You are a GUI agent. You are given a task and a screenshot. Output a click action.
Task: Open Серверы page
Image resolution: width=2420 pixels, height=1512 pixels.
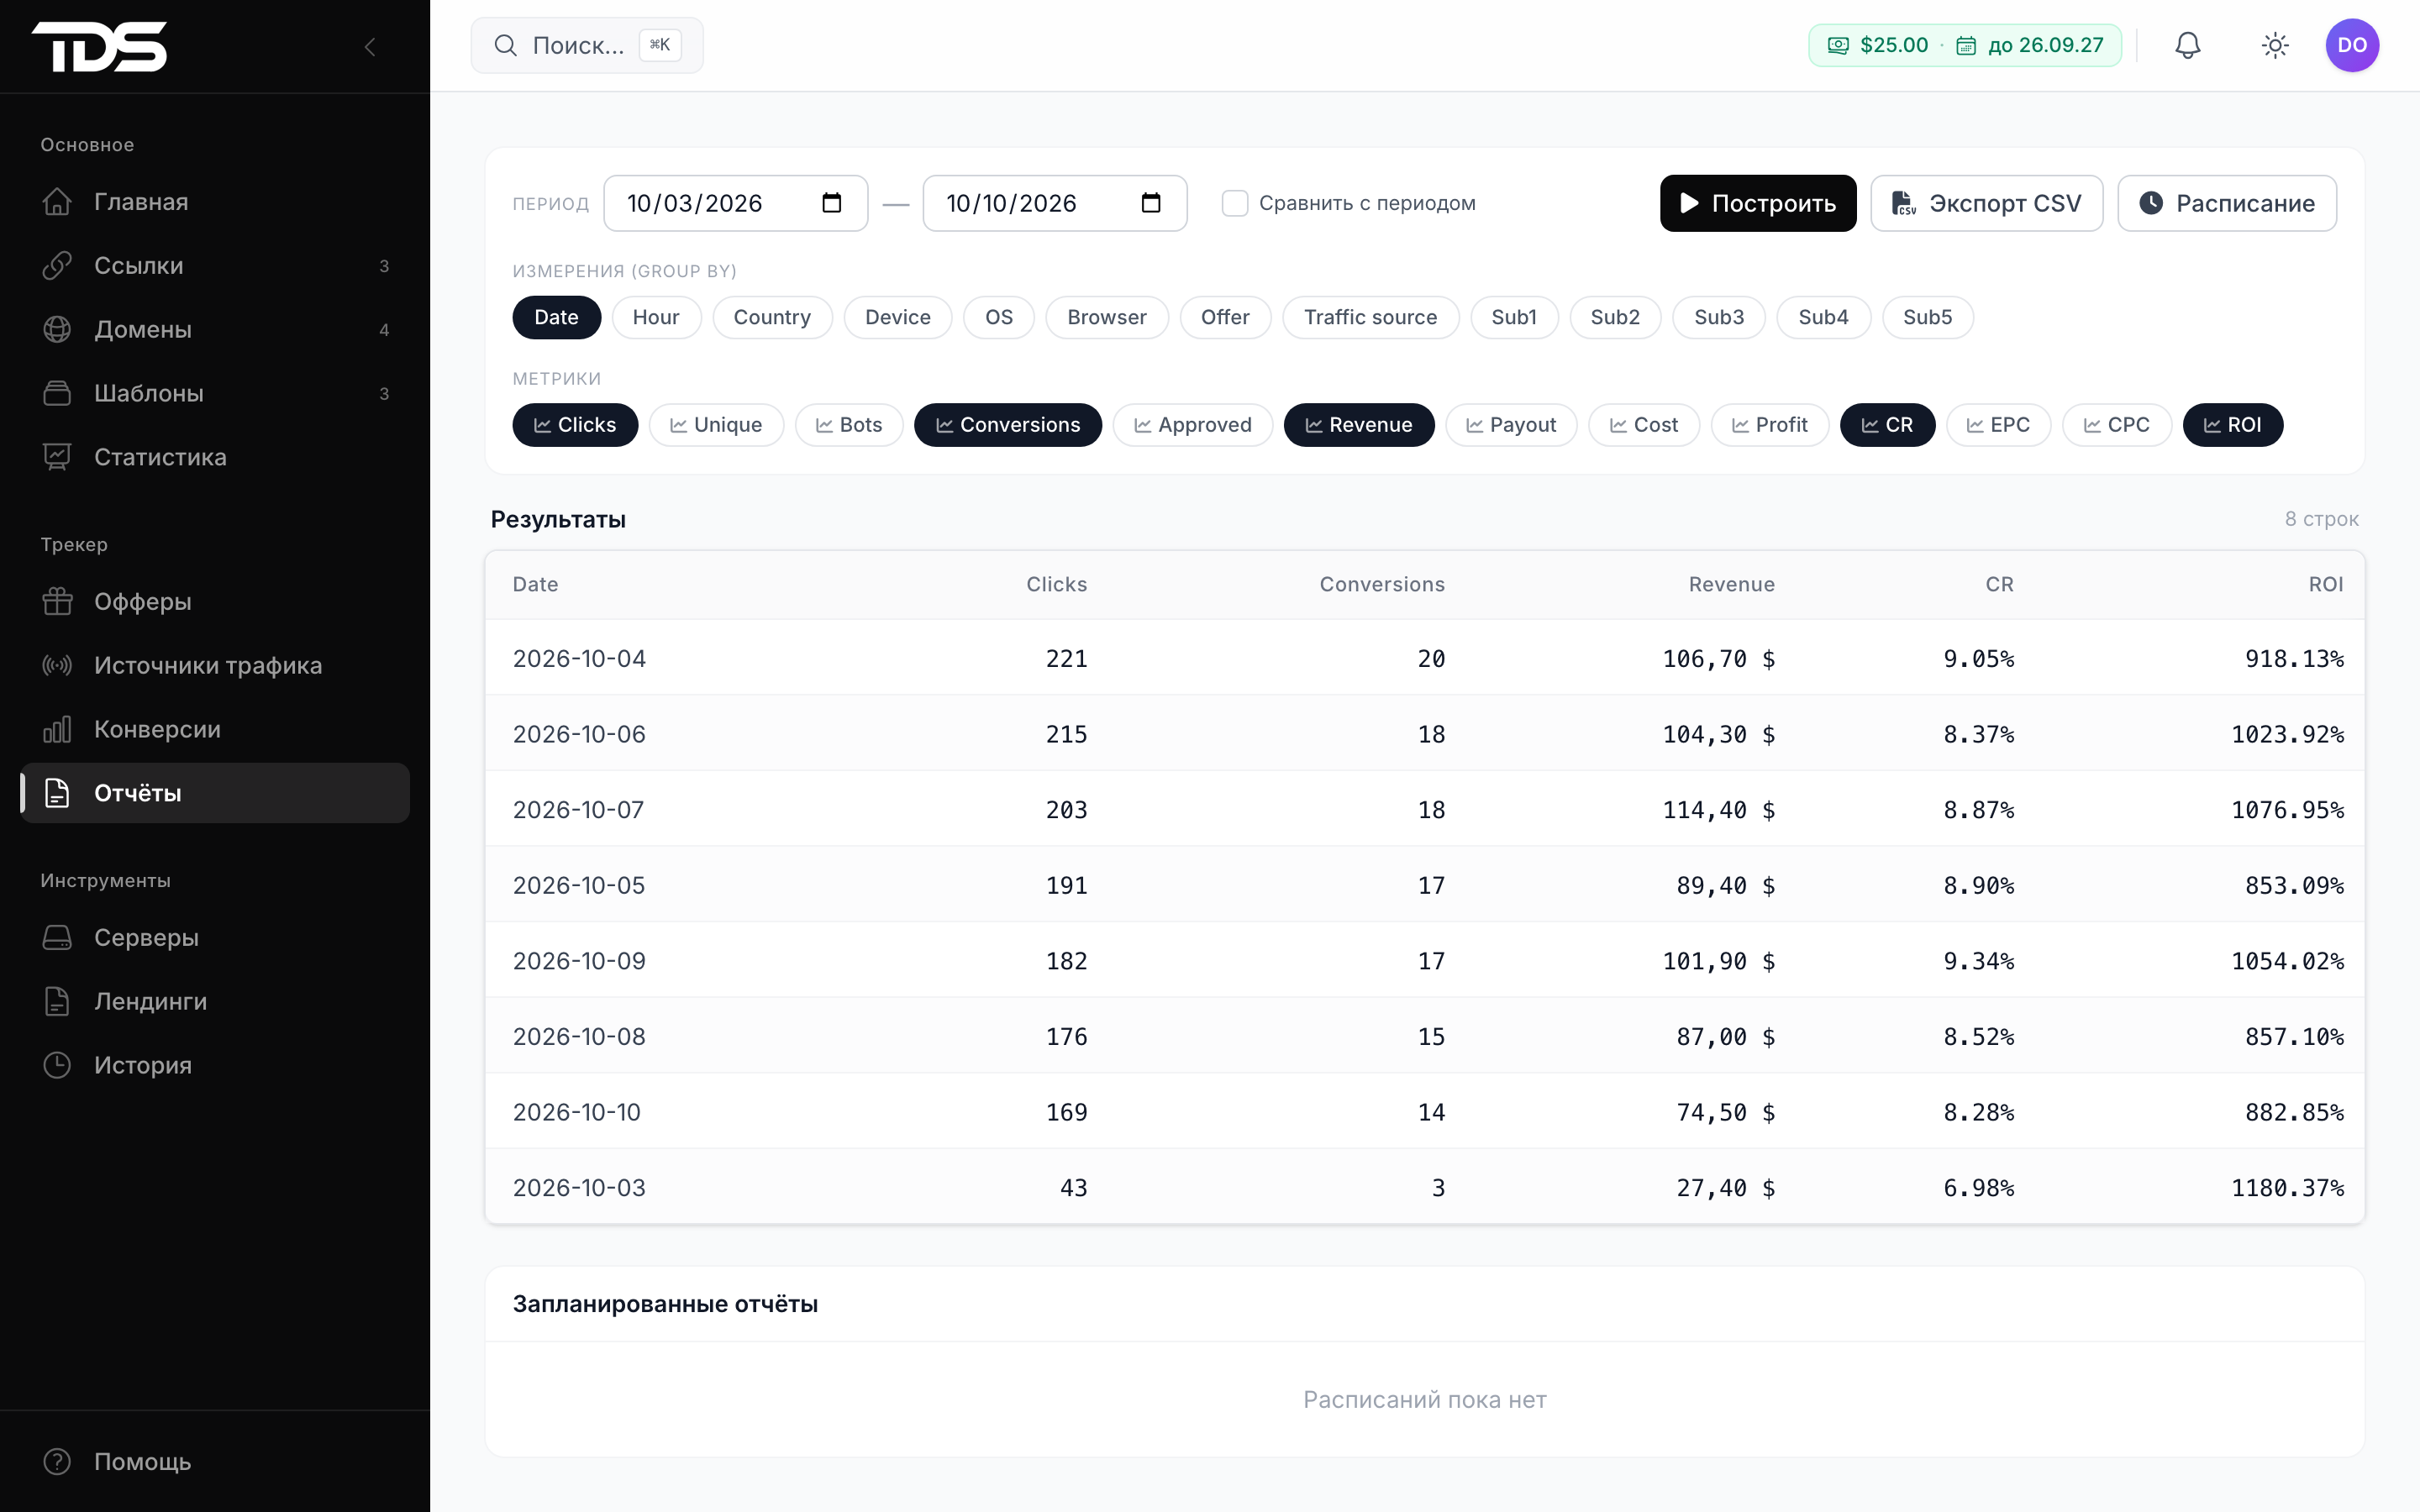[215, 938]
